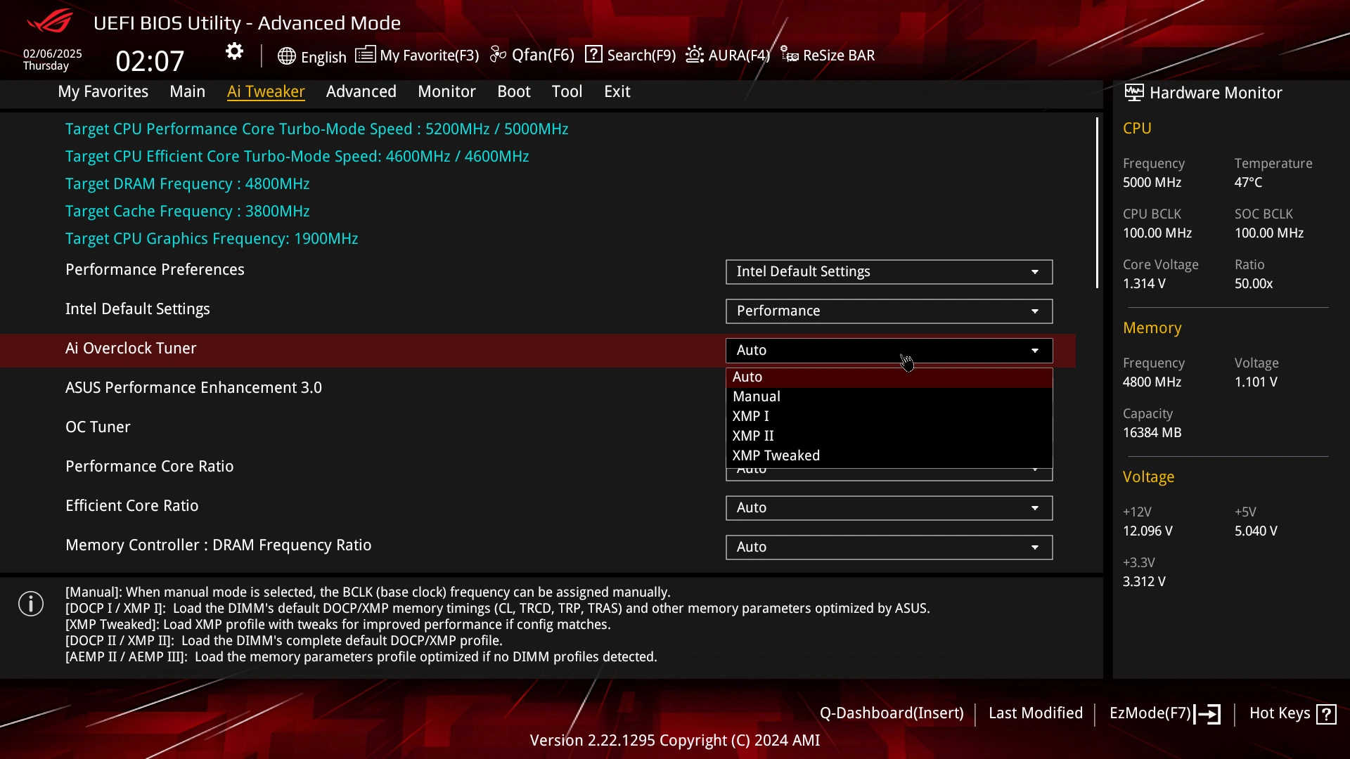Select Performance Core Ratio row label
This screenshot has width=1350, height=759.
tap(150, 467)
